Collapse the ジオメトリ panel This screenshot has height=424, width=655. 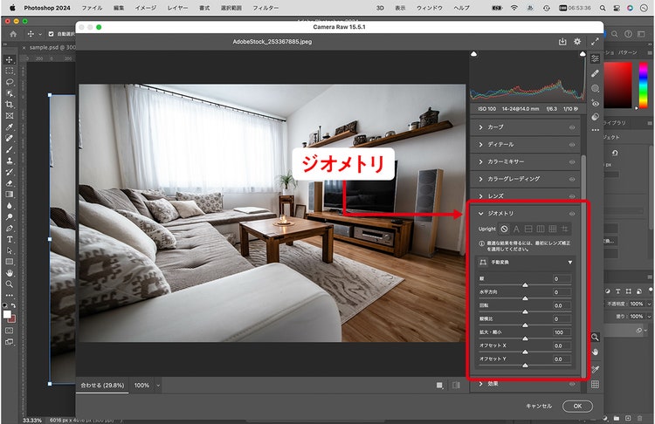pos(481,213)
